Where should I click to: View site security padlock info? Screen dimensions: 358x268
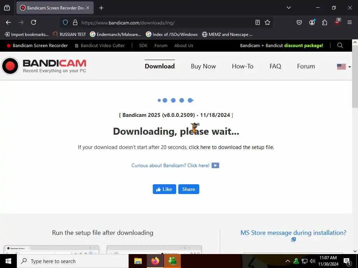(x=75, y=22)
